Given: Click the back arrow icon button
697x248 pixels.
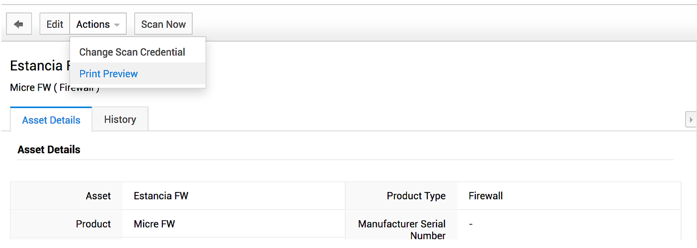Looking at the screenshot, I should (x=19, y=24).
